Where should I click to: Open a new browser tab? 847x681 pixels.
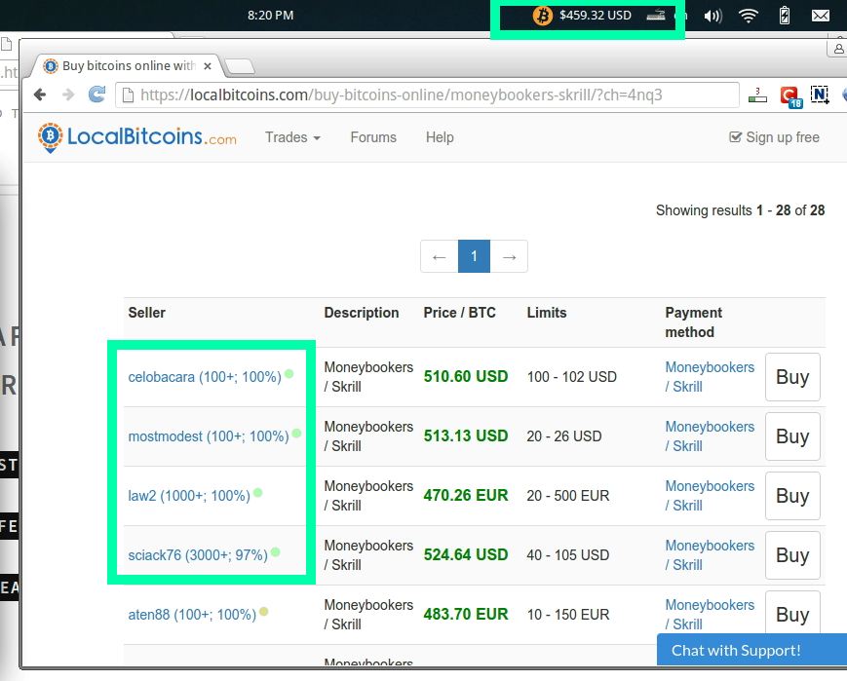(240, 66)
